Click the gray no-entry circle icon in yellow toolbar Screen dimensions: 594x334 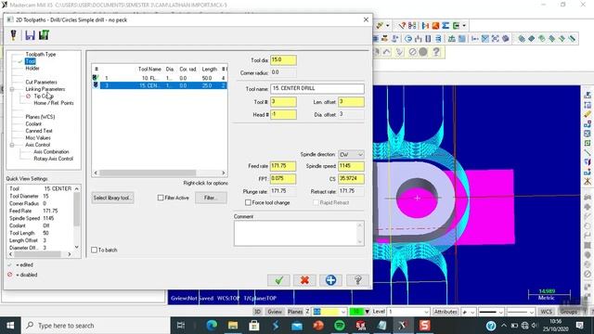(412, 52)
